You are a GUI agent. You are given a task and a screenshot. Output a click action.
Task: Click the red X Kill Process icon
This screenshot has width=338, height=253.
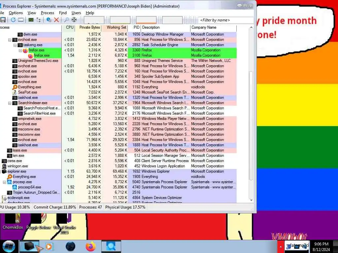point(56,20)
